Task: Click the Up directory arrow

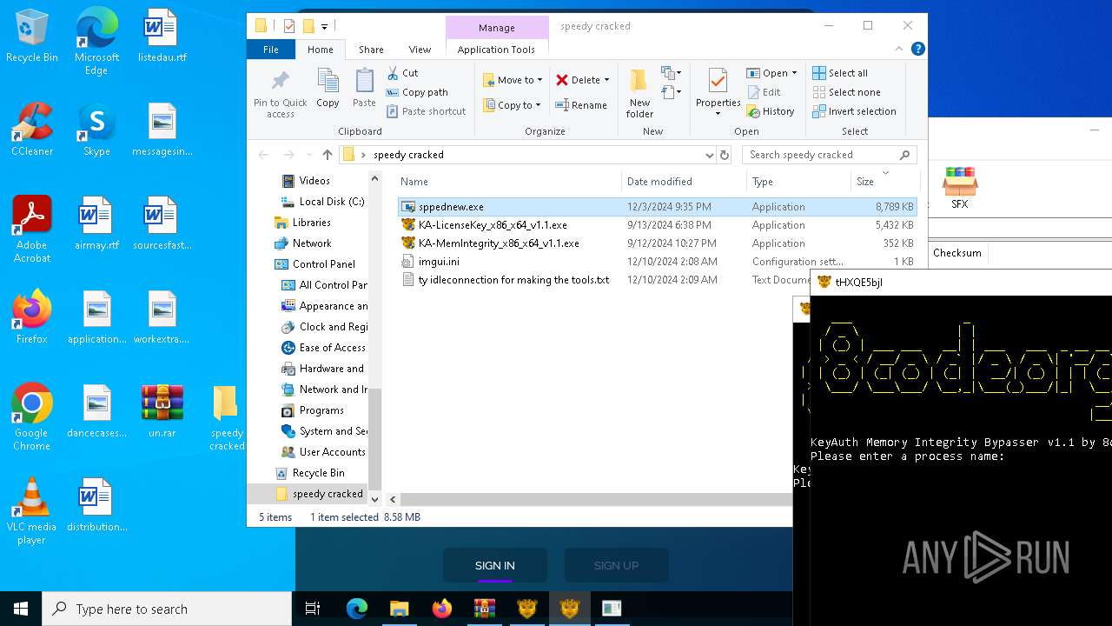Action: click(327, 155)
